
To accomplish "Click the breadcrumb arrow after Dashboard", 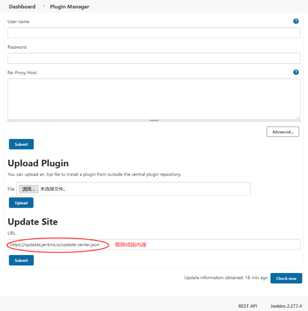I will point(43,7).
